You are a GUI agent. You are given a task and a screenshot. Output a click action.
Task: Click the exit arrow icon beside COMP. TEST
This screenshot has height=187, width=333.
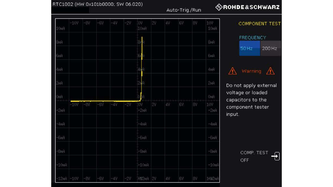(x=275, y=156)
